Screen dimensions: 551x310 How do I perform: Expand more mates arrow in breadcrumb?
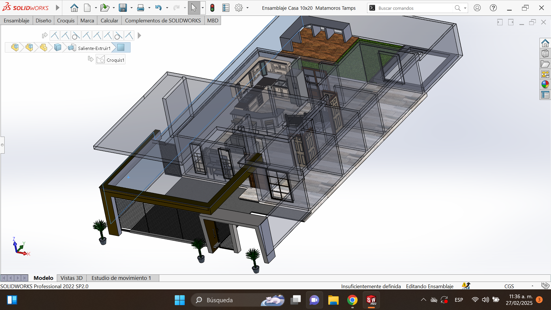coord(139,36)
